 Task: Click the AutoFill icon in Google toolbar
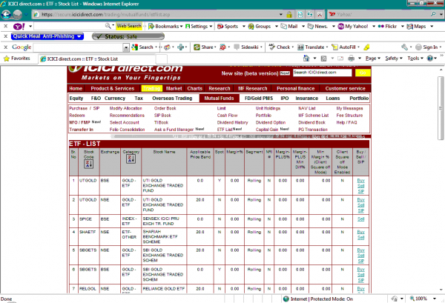click(x=335, y=47)
